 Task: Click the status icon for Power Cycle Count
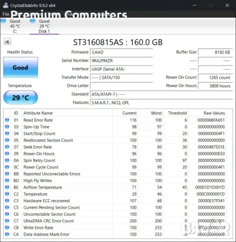click(7, 167)
